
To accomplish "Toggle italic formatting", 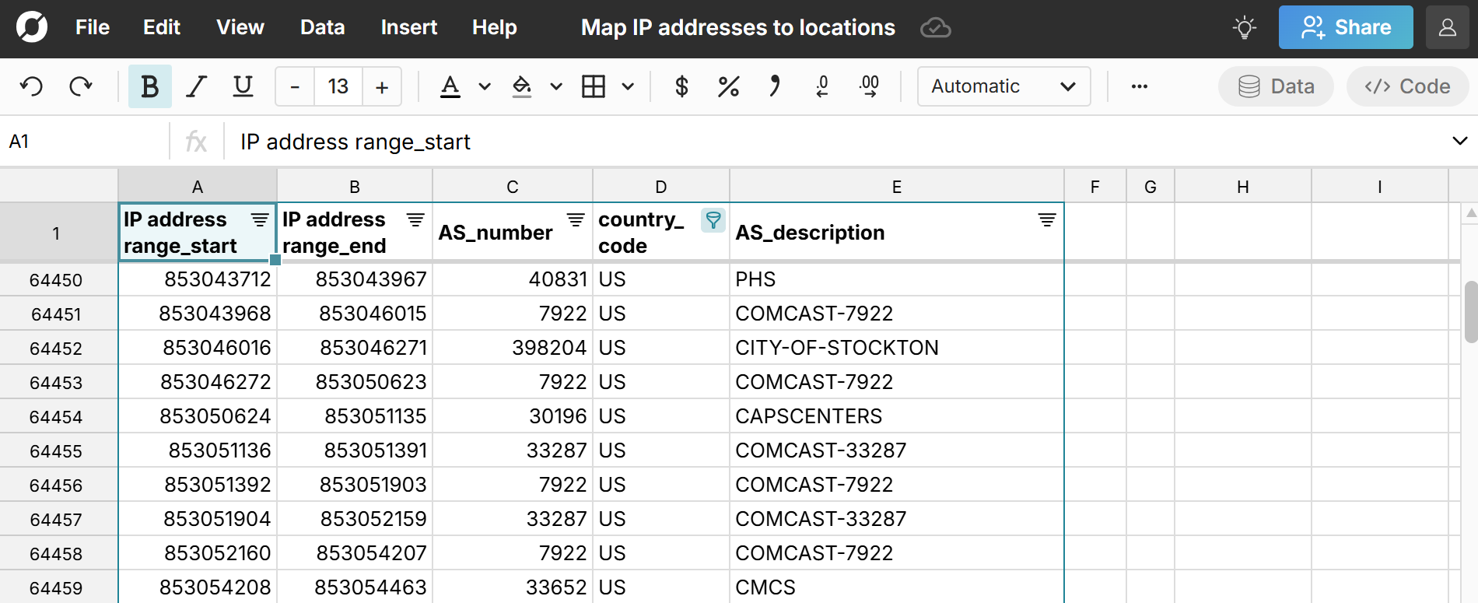I will click(x=196, y=86).
